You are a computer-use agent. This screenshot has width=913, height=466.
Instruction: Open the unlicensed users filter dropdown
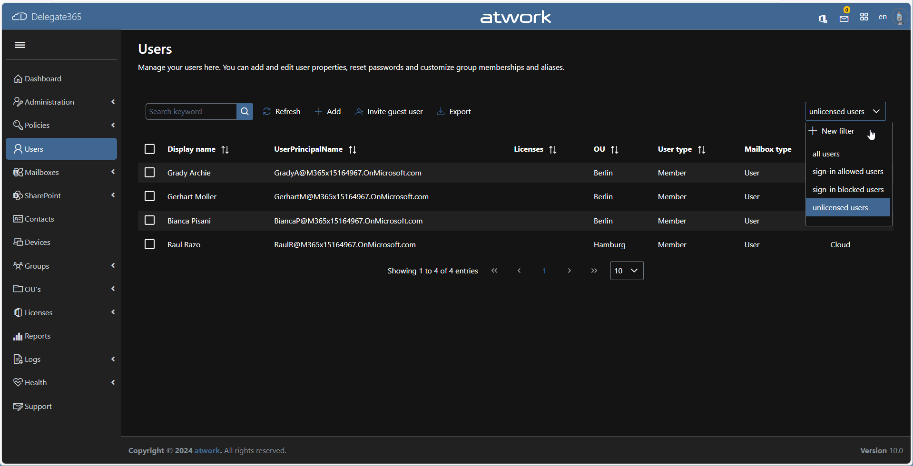click(845, 111)
